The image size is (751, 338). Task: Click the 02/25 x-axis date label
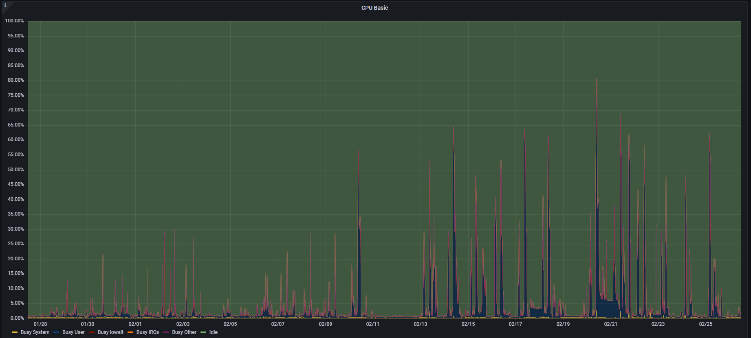(x=706, y=324)
